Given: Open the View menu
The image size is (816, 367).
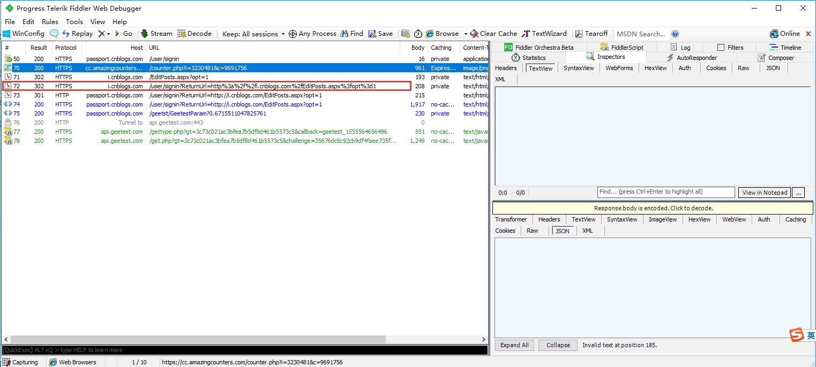Looking at the screenshot, I should 98,22.
